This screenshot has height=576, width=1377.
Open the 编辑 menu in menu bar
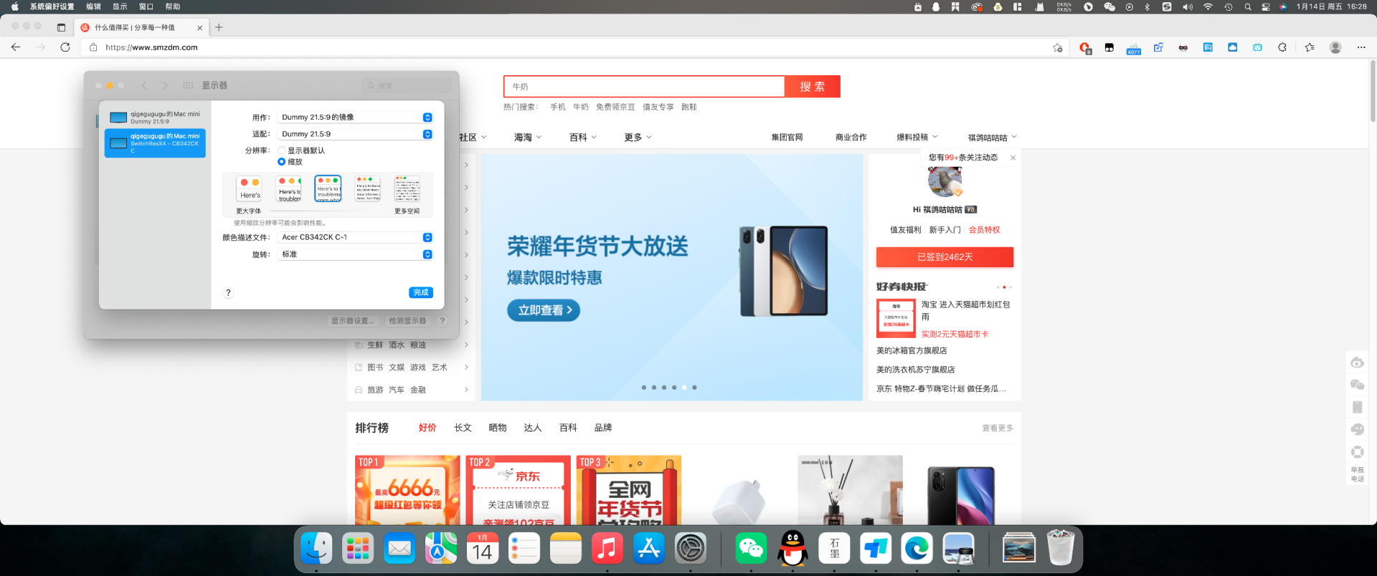93,6
